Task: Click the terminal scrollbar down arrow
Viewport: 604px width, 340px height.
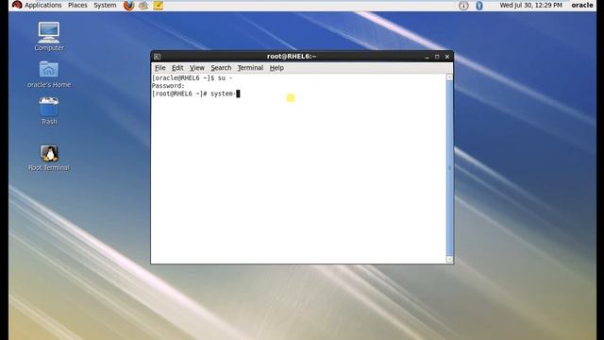Action: pos(449,259)
